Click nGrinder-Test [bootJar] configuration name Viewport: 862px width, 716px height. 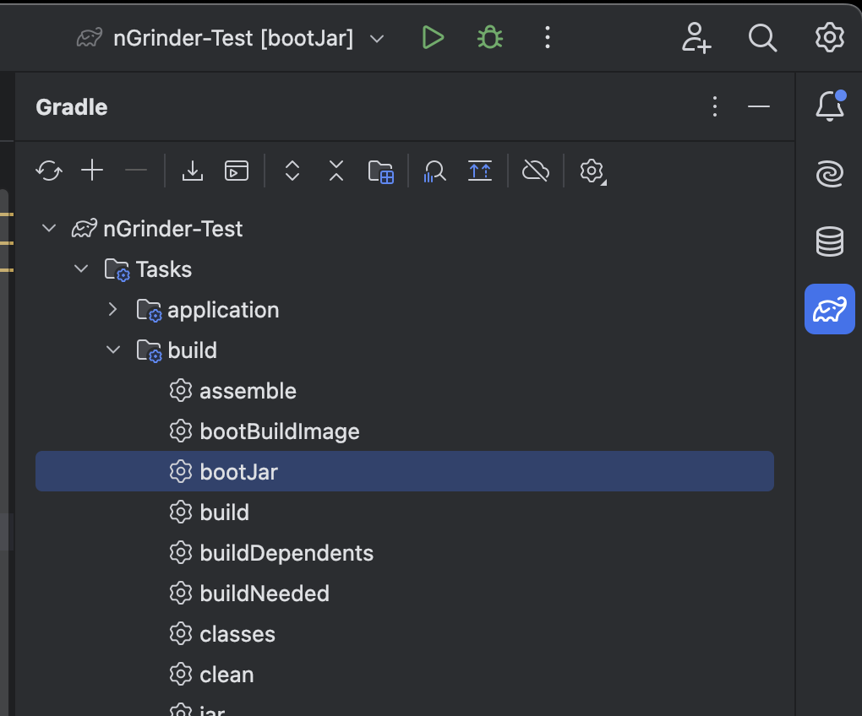click(233, 39)
